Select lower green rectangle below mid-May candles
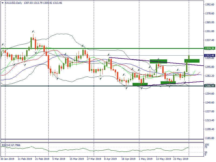 pos(168,83)
